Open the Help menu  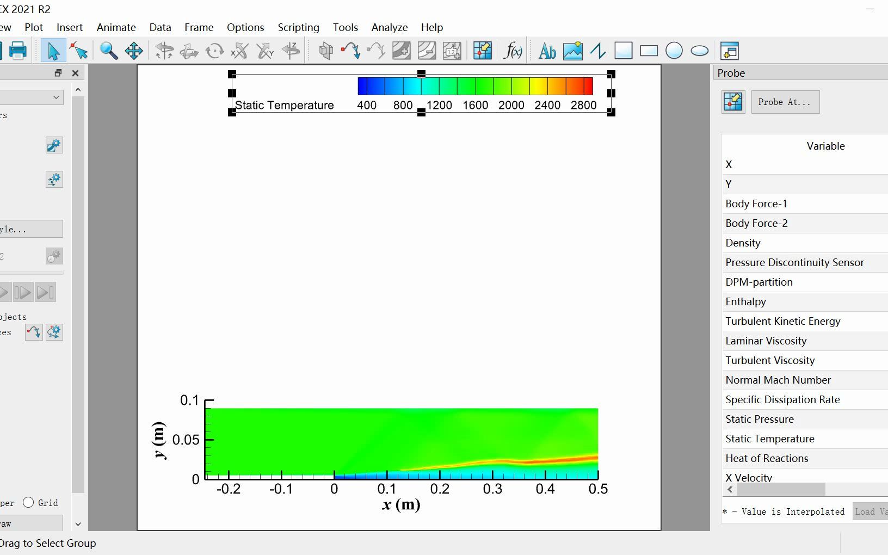(432, 27)
